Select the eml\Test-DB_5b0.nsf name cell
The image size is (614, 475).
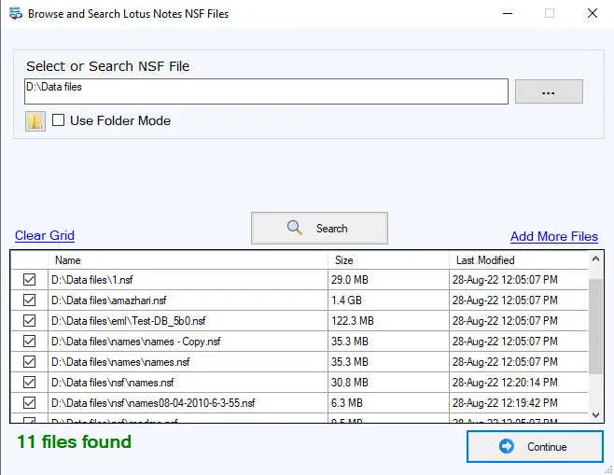188,321
